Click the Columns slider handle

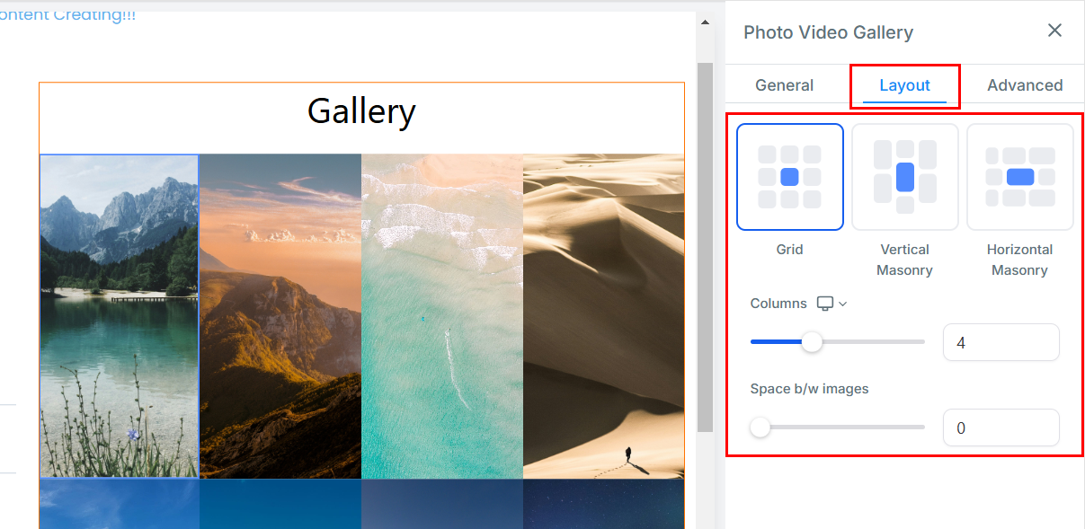click(812, 342)
